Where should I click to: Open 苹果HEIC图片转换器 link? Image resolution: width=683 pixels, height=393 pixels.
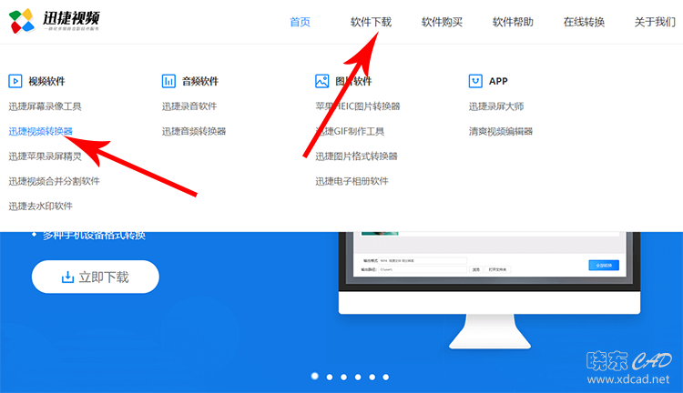(x=358, y=106)
